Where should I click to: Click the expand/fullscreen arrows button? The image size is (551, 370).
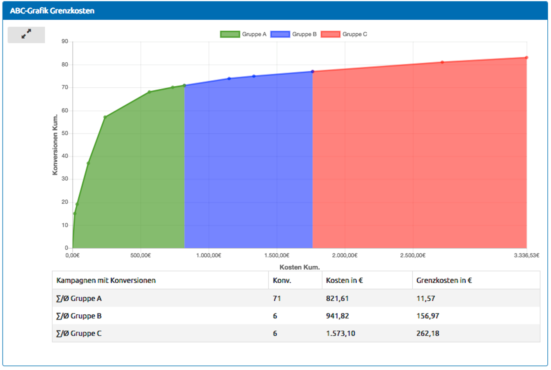(x=26, y=35)
